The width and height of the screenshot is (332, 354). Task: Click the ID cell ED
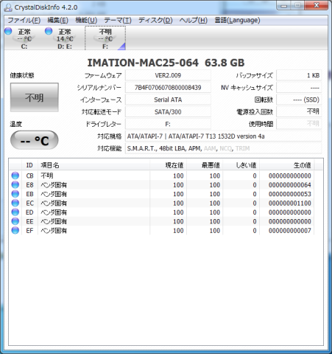(29, 212)
